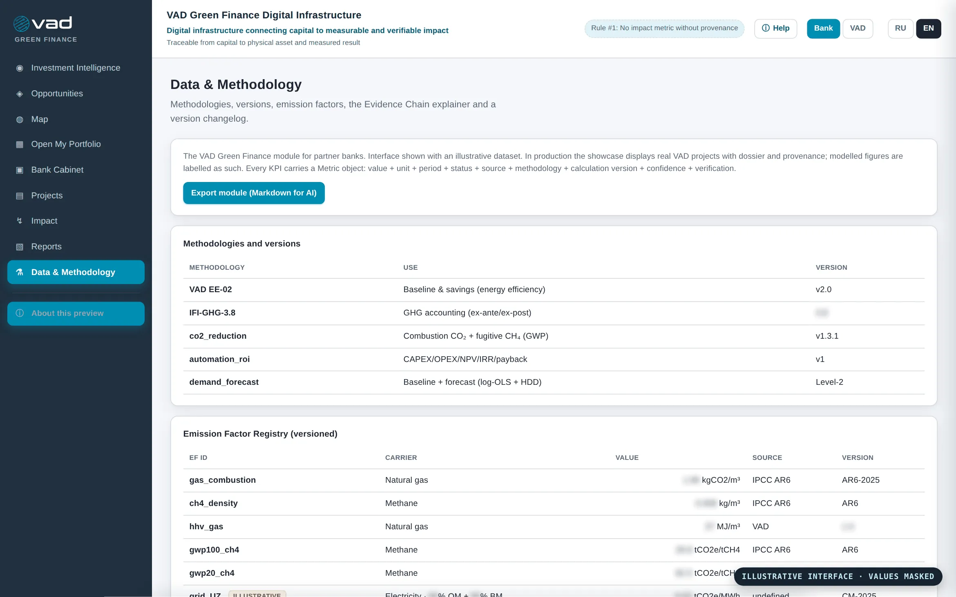Open About this preview
This screenshot has height=597, width=956.
[x=76, y=313]
